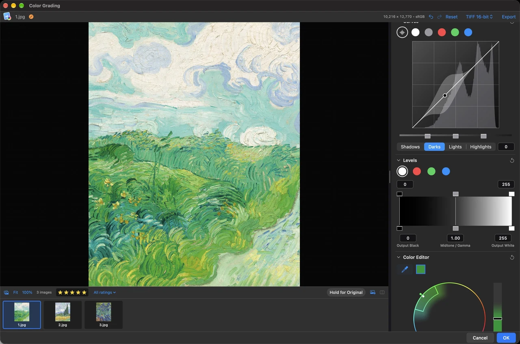Click the Hold for Original button

click(346, 292)
